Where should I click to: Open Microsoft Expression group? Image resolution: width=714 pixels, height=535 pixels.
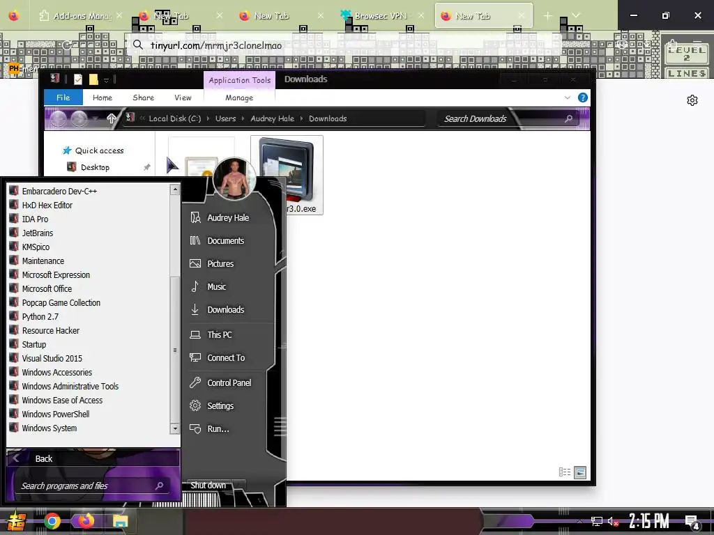[x=56, y=274]
